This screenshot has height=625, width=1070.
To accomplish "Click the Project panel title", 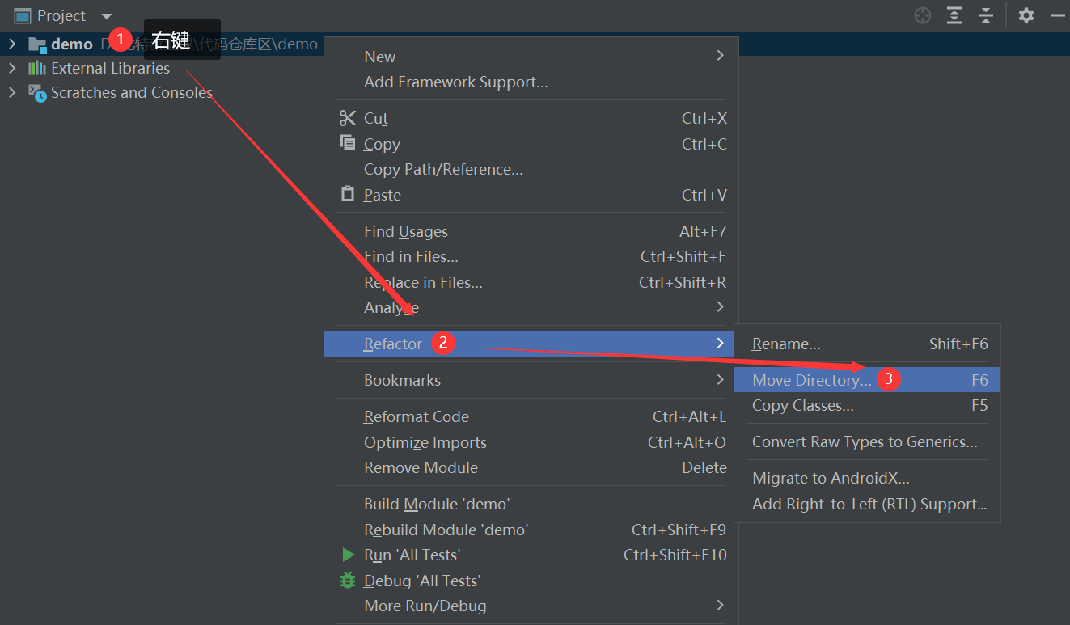I will 61,16.
